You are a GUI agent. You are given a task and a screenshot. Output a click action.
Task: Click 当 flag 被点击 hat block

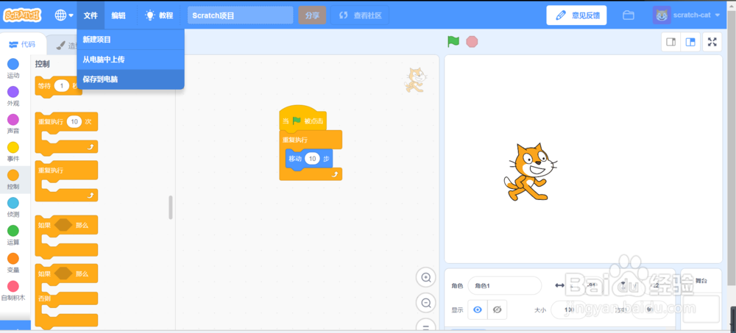[x=302, y=119]
